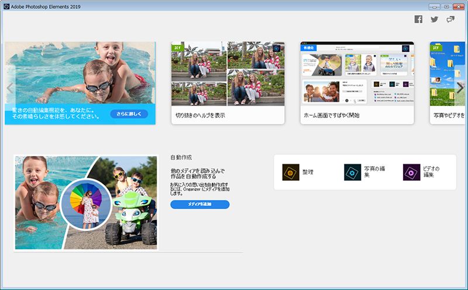
Task: Click the 新機能 badge on home screen card
Action: 309,48
